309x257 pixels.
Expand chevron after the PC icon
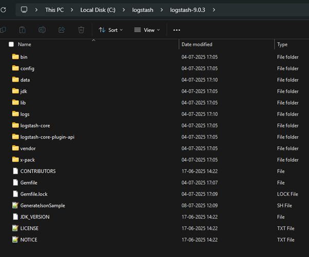[36, 10]
